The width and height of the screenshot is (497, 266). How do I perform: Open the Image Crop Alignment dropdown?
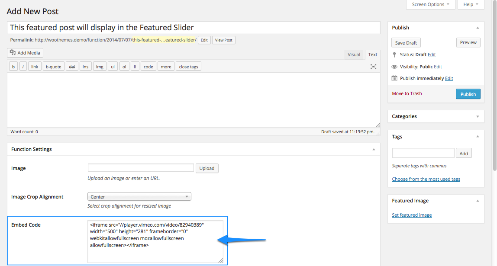139,197
